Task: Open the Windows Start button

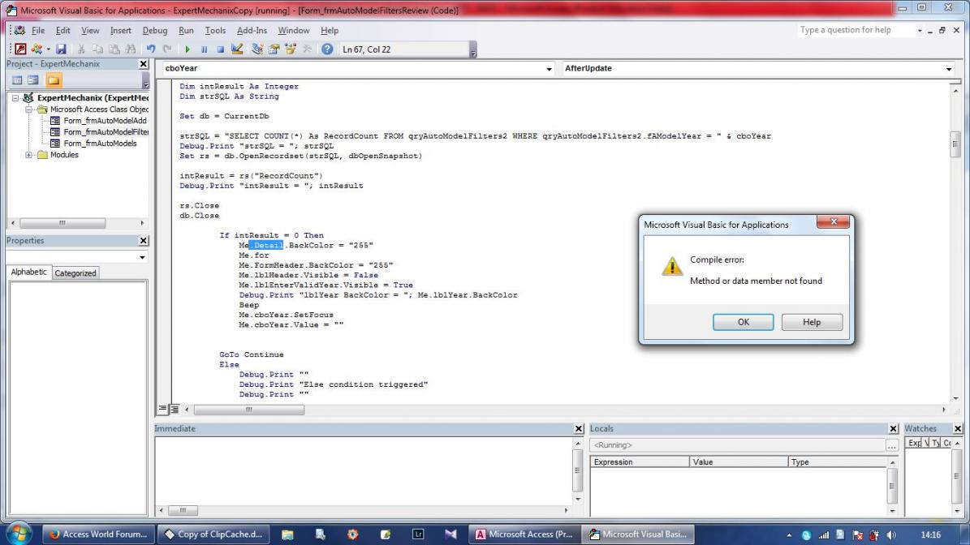Action: [x=17, y=534]
